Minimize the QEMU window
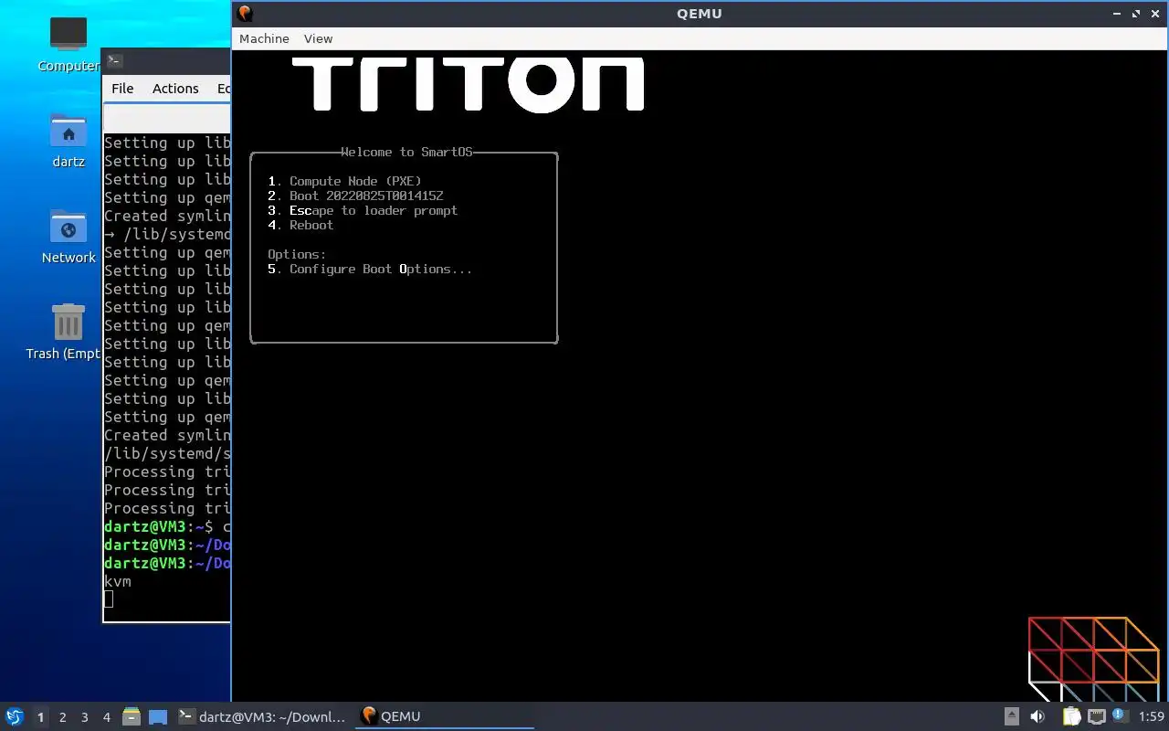This screenshot has width=1169, height=731. 1117,14
